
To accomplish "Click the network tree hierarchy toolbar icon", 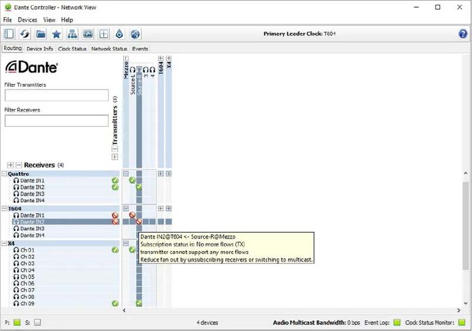I will (x=72, y=34).
